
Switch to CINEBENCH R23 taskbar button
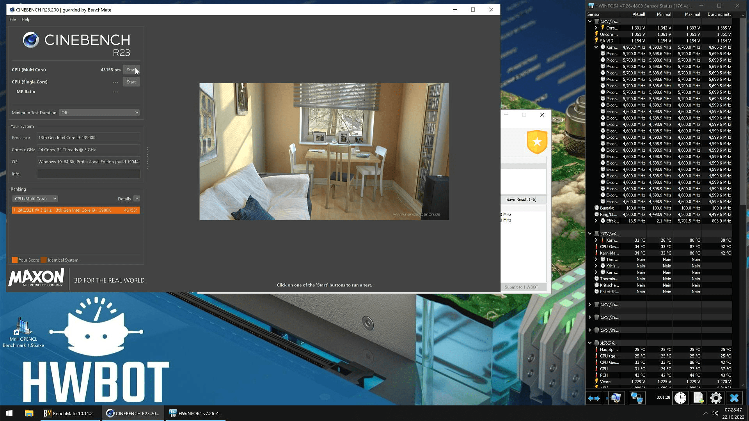(x=133, y=413)
